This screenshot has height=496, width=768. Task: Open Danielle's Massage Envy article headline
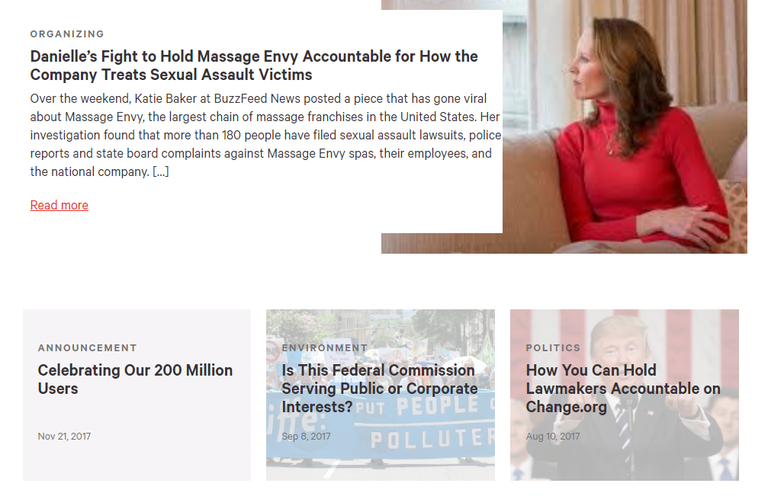(254, 66)
